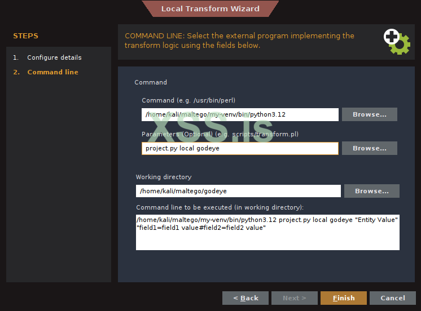This screenshot has width=421, height=311.
Task: Browse for the working directory
Action: [x=371, y=191]
